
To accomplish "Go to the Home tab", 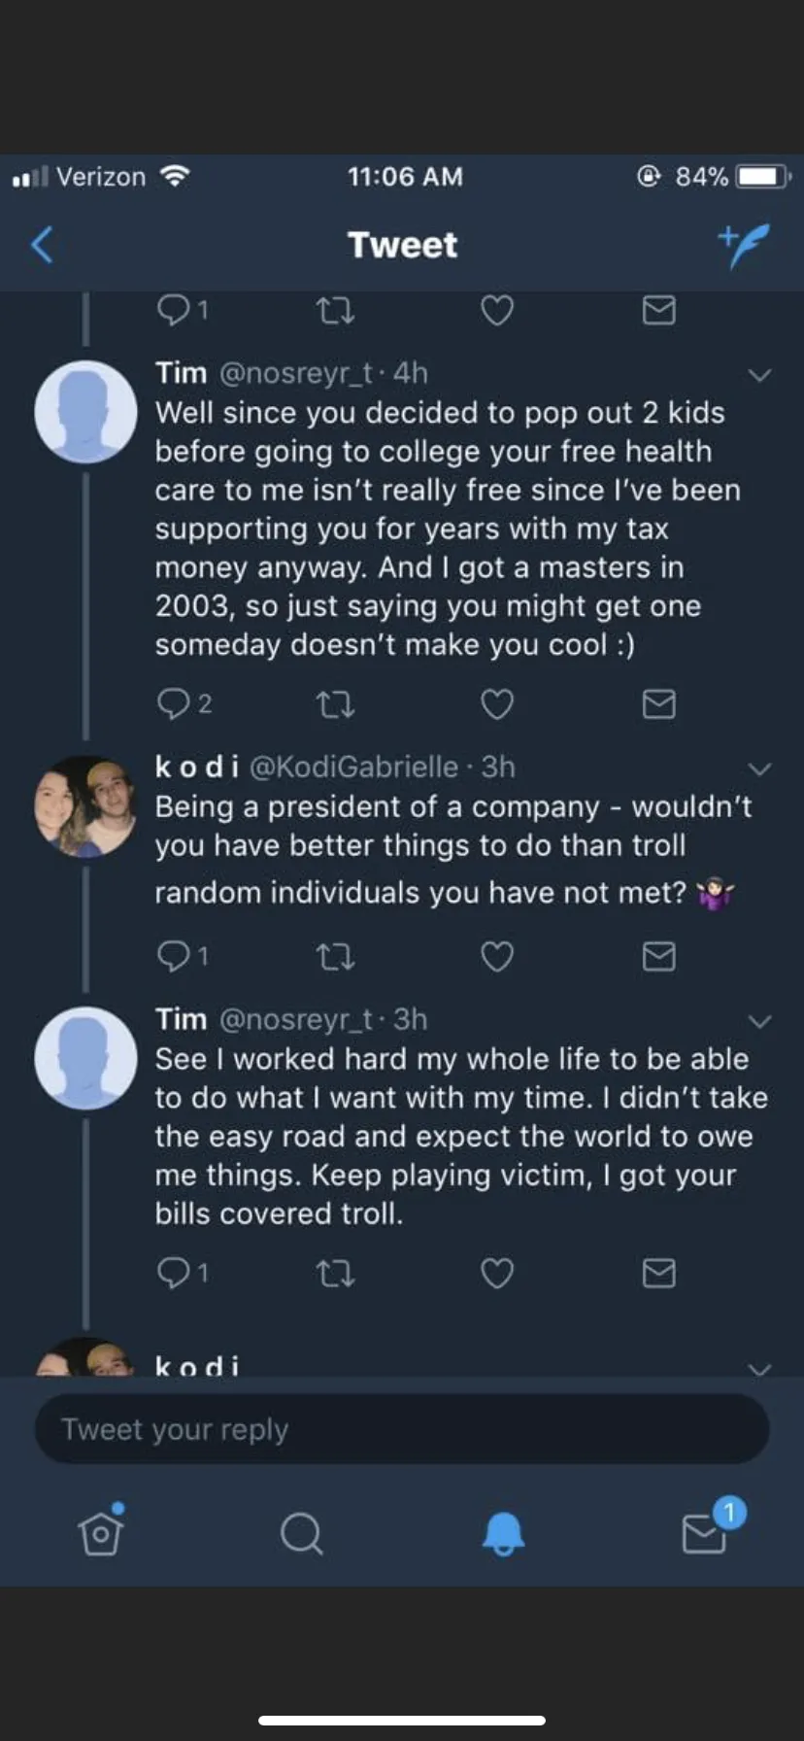I will [101, 1533].
